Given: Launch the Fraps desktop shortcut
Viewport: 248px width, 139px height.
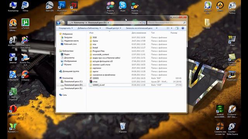Looking at the screenshot, I should pyautogui.click(x=232, y=41).
